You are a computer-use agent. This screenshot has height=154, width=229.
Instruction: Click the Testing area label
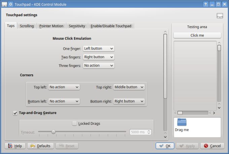[x=197, y=27]
